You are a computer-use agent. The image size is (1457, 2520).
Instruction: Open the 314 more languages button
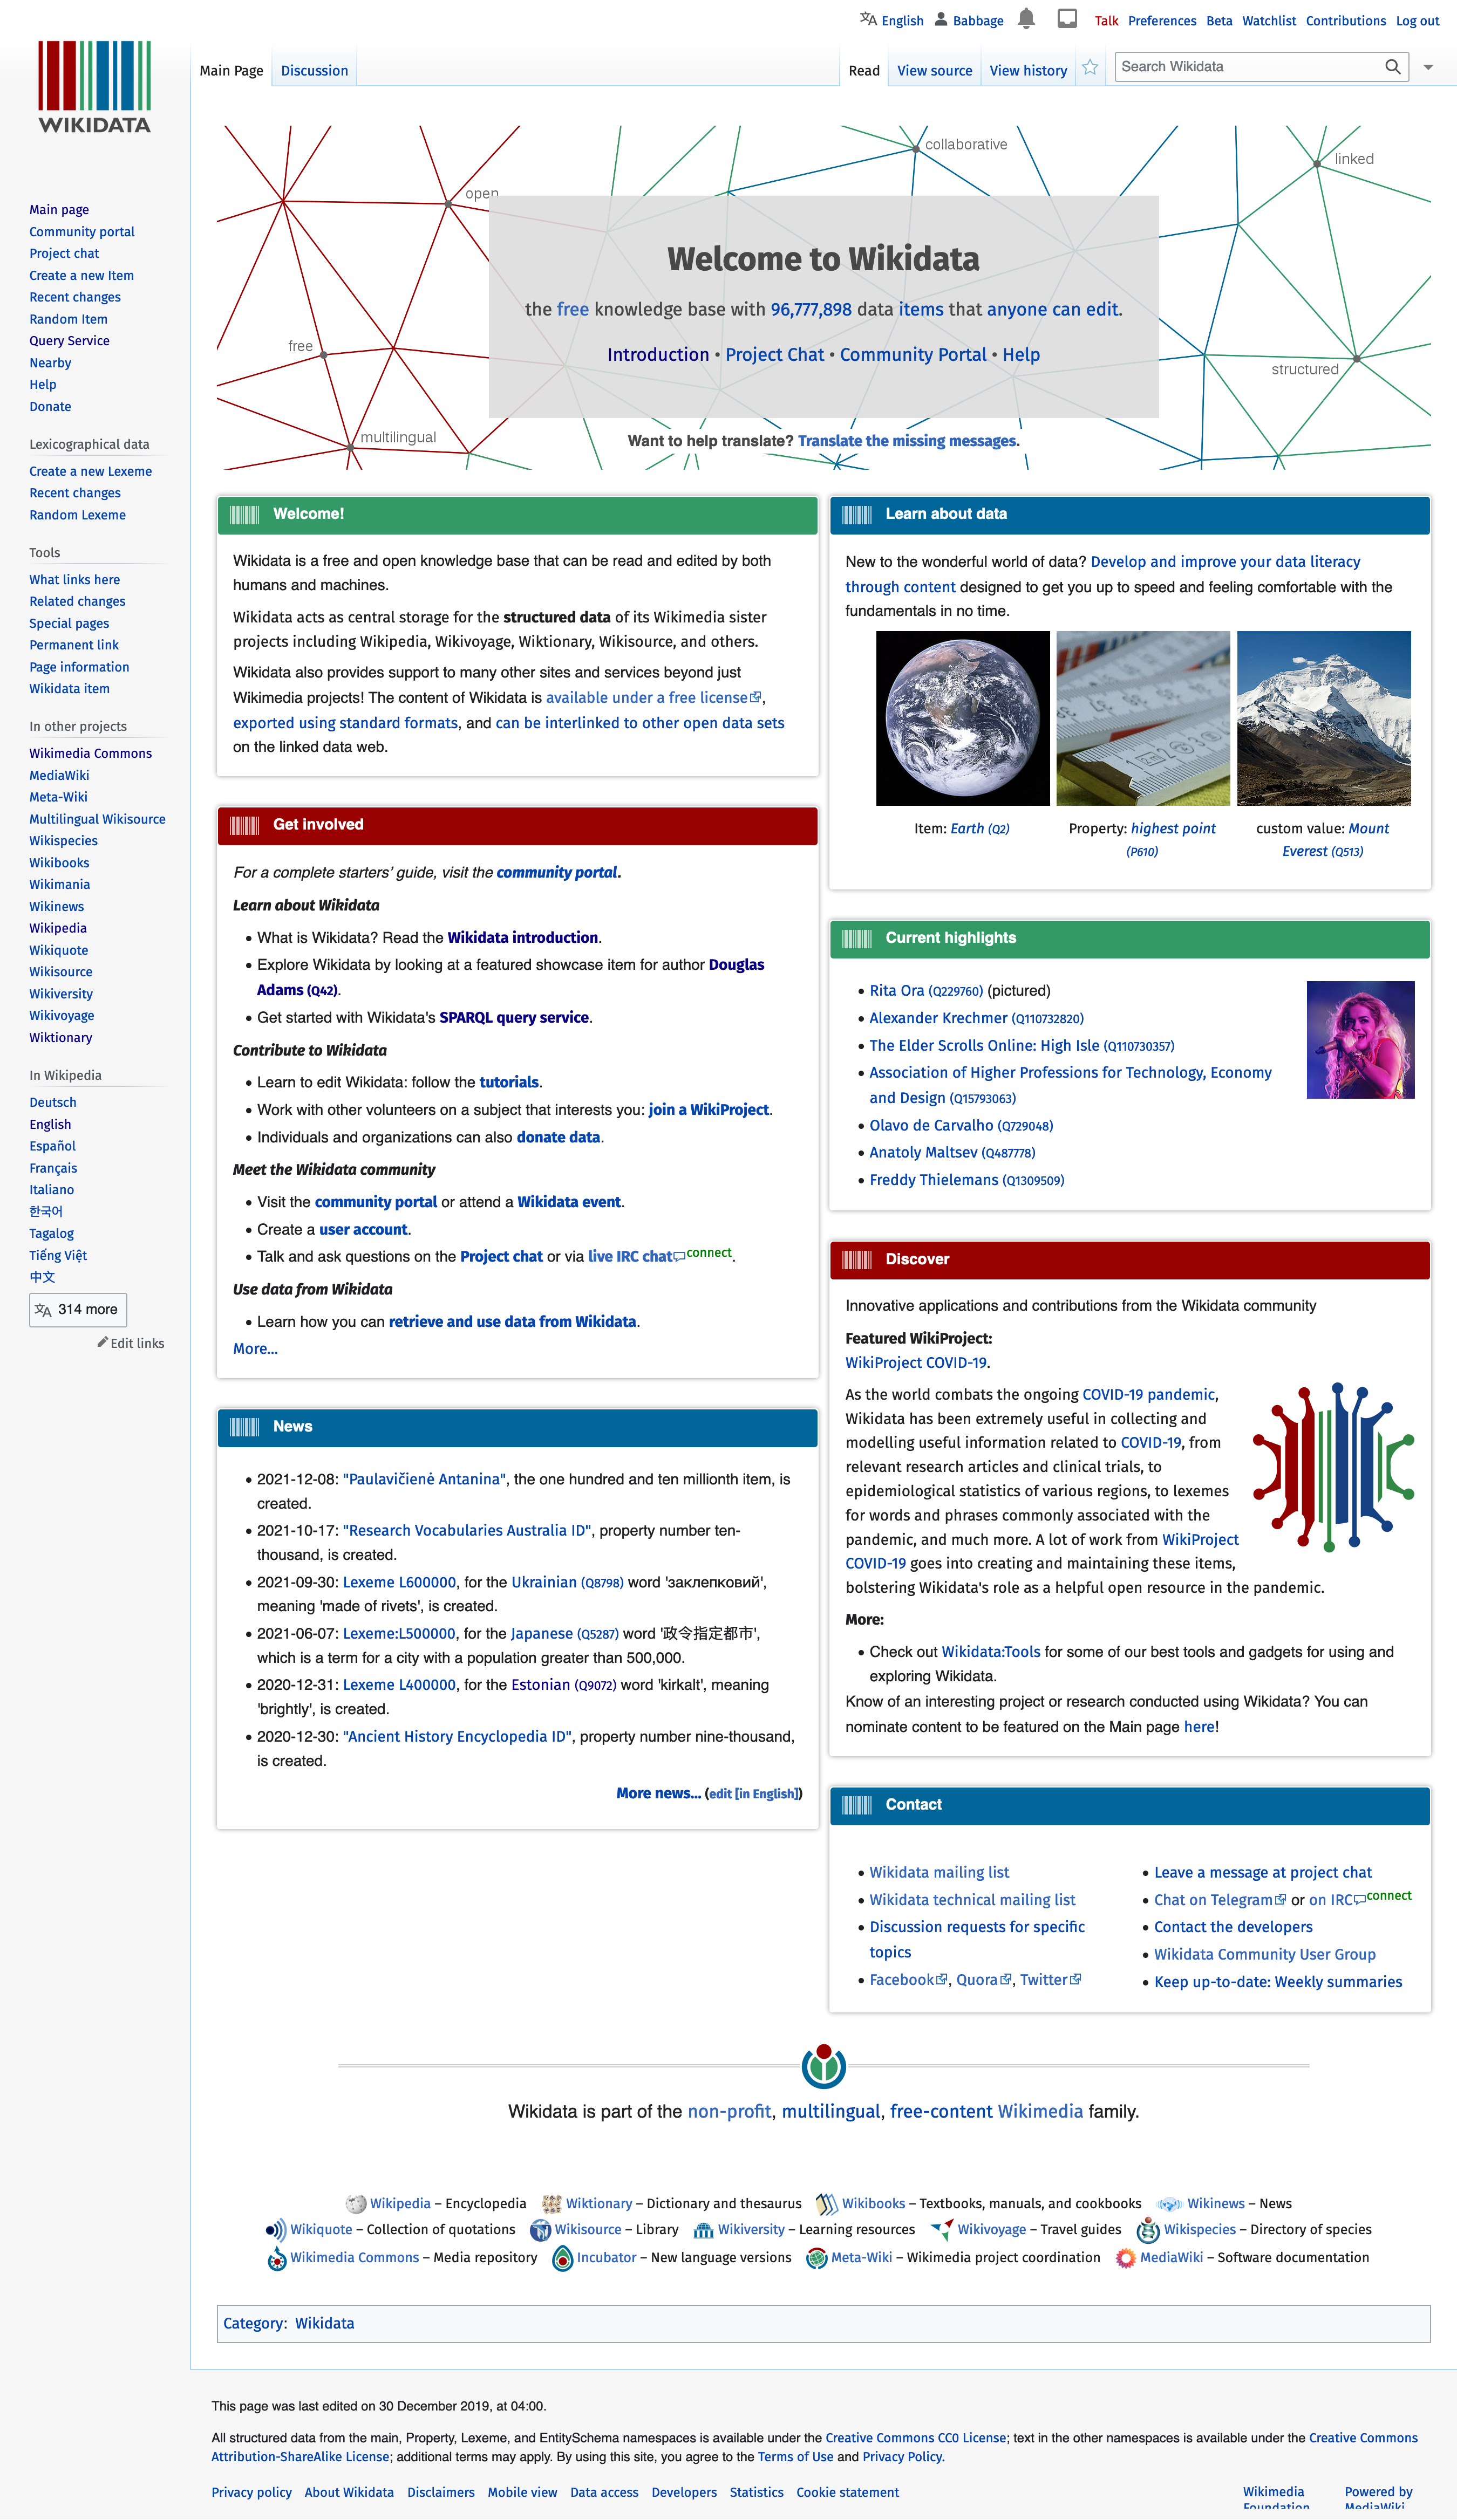tap(78, 1310)
